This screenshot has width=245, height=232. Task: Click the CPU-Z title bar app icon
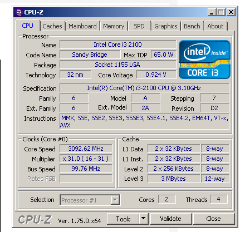pyautogui.click(x=18, y=12)
